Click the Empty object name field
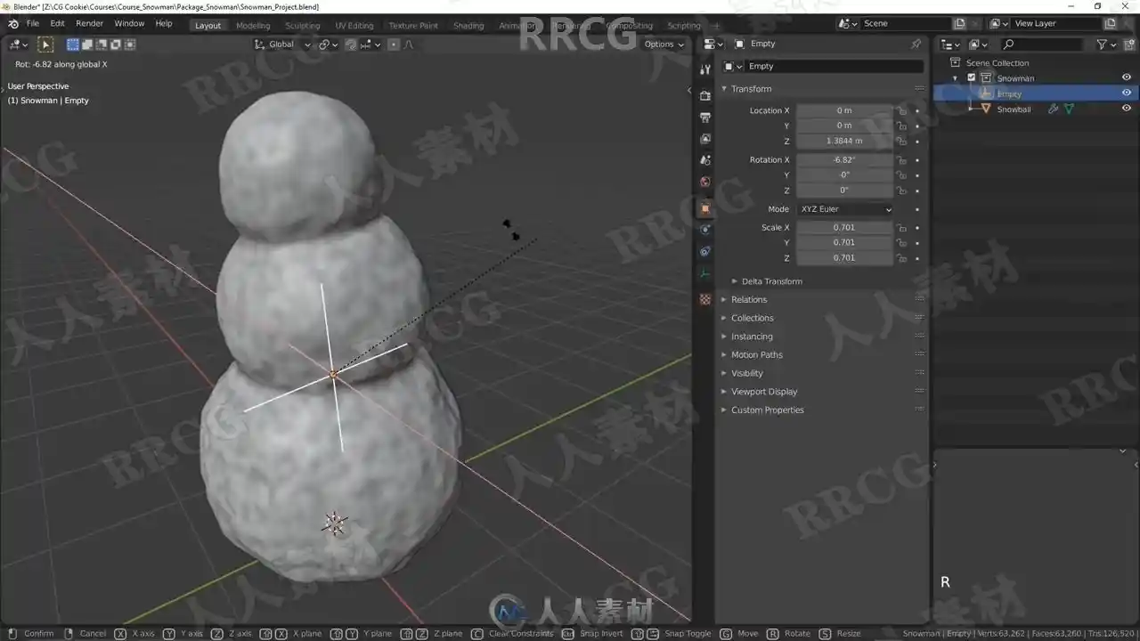The width and height of the screenshot is (1140, 641). coord(835,66)
